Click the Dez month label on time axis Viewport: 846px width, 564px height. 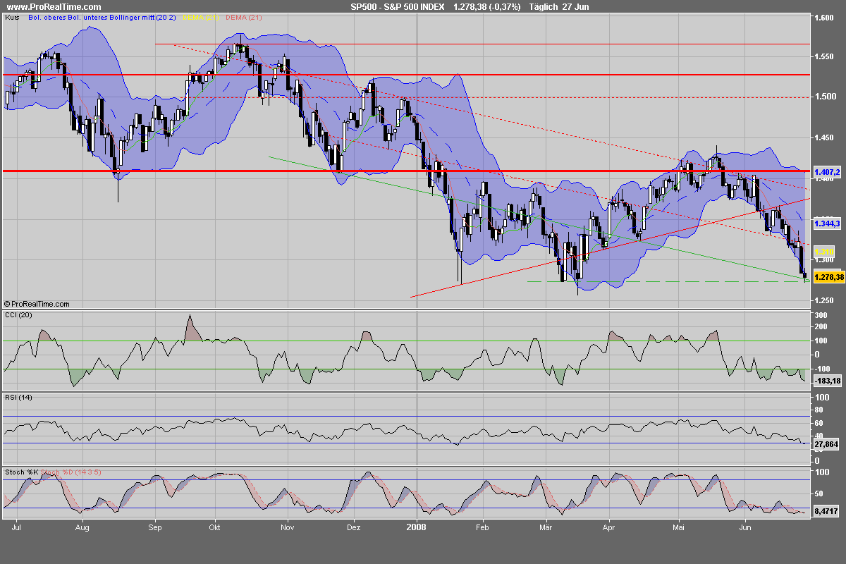355,526
